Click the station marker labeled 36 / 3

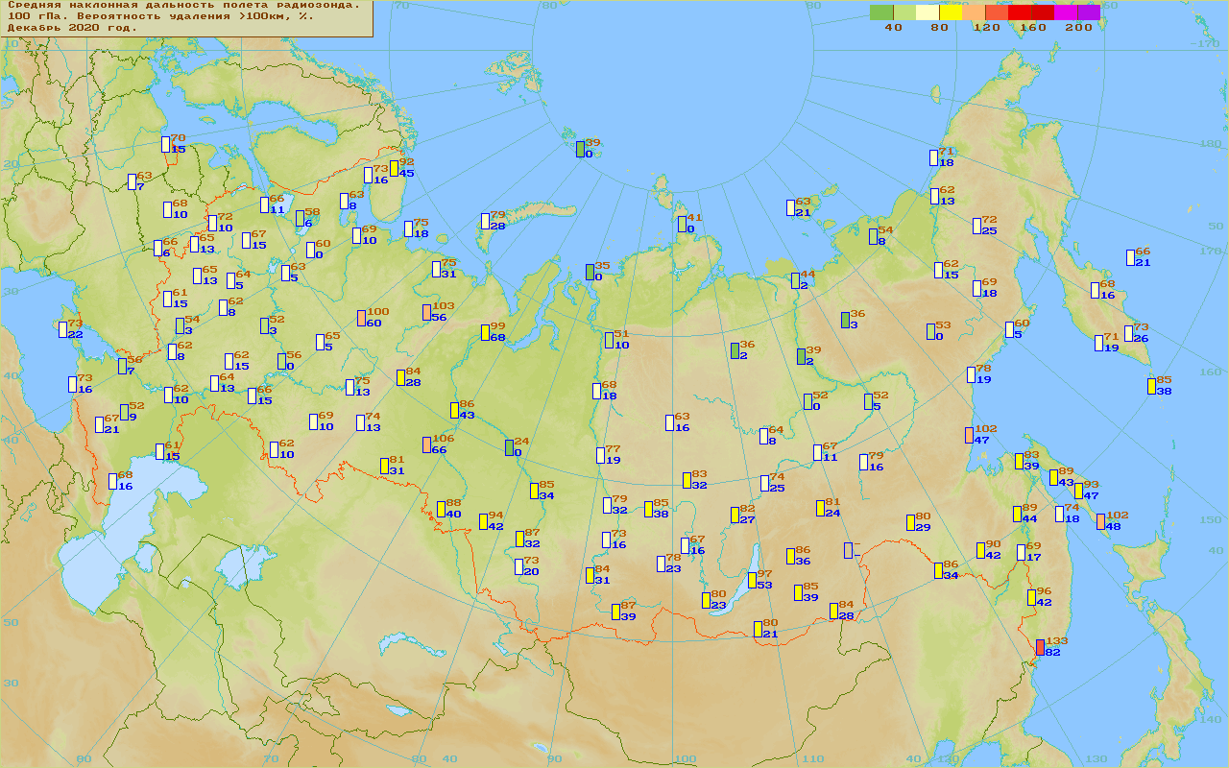846,320
